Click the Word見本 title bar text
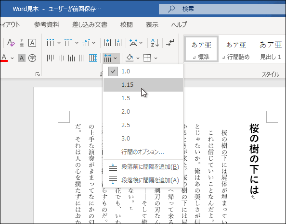This screenshot has height=224, width=286. [26, 9]
